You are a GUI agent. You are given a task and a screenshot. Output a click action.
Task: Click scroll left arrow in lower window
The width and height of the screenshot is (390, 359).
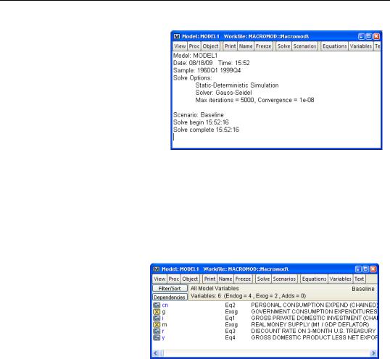pyautogui.click(x=156, y=353)
